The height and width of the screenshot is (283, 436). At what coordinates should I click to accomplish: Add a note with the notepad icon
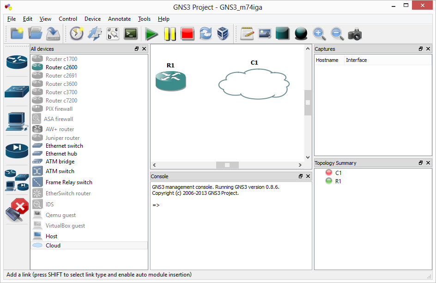[247, 34]
